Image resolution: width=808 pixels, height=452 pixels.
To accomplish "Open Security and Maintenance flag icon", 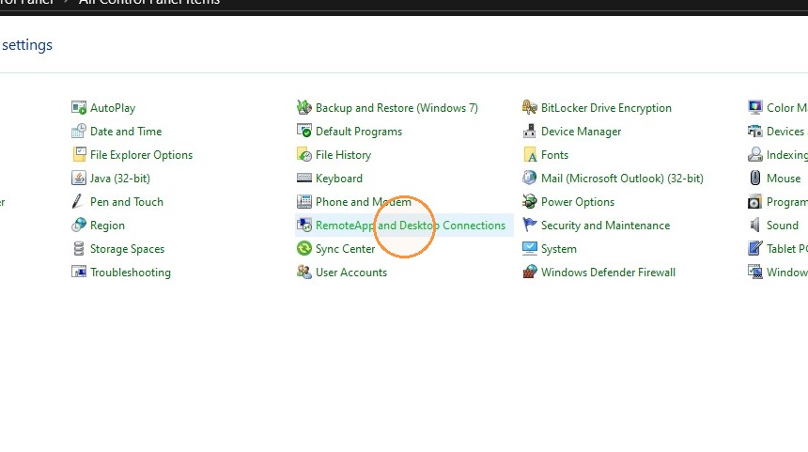I will (529, 226).
